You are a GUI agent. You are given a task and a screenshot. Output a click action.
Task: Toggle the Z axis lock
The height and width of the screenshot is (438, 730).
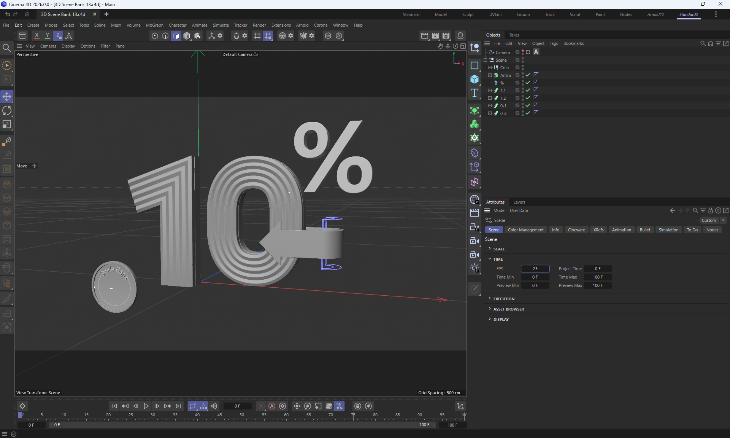[58, 36]
